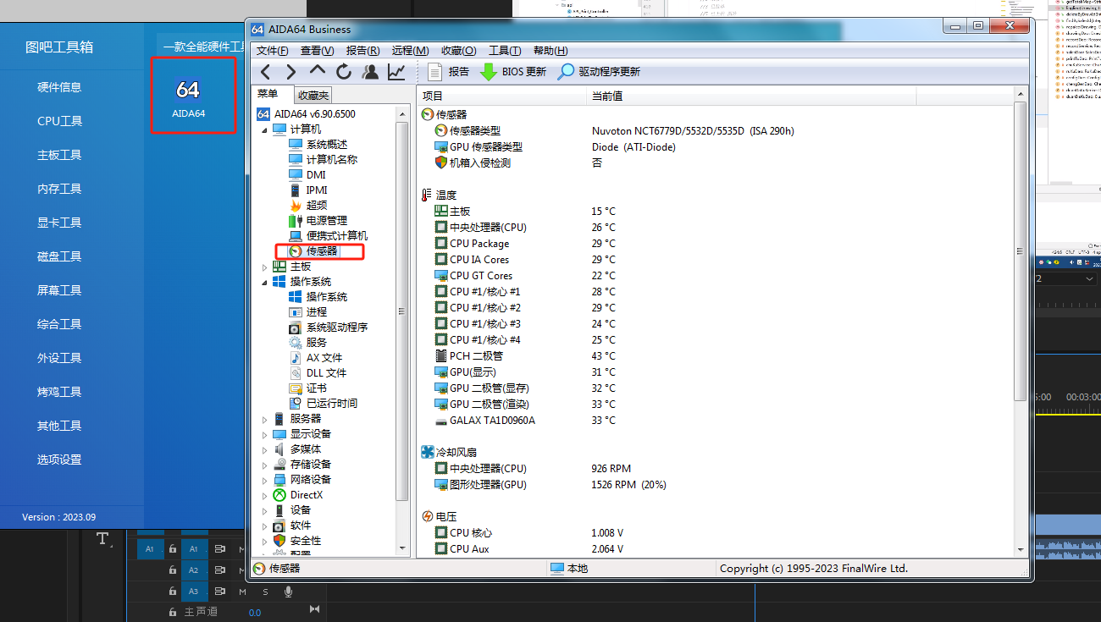Expand the 存储设备 tree node

tap(264, 465)
